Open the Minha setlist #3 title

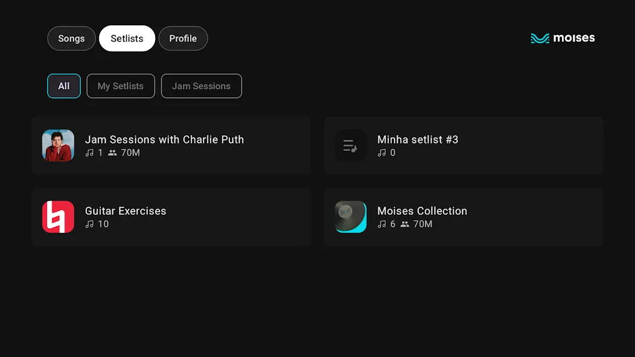tap(418, 139)
